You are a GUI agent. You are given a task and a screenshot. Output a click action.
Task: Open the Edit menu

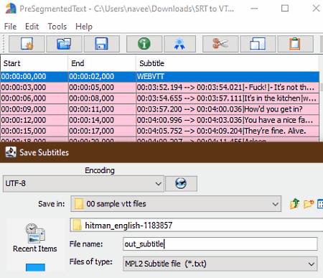point(32,27)
